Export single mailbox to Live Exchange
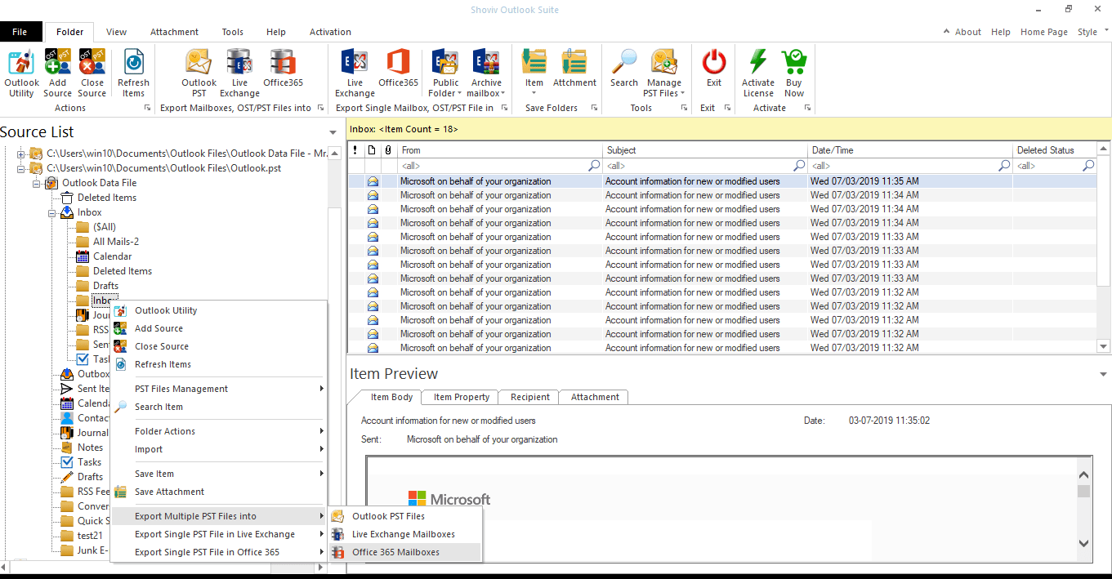The image size is (1112, 579). 355,73
